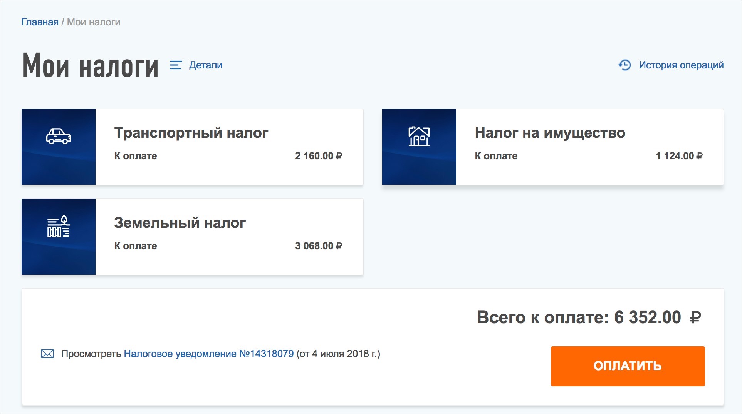Go to Главная in breadcrumb
The height and width of the screenshot is (414, 742).
[x=40, y=22]
